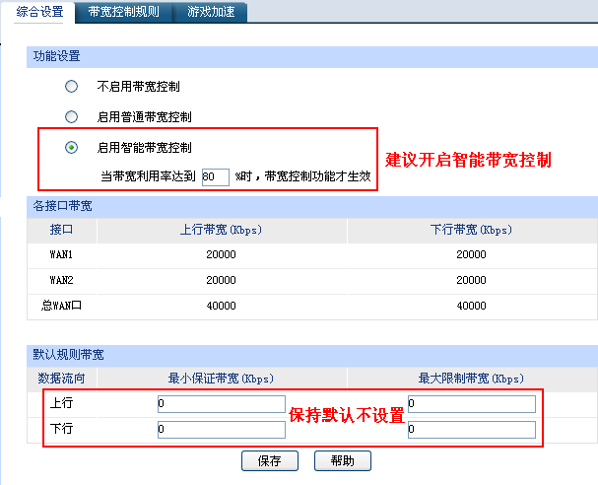The height and width of the screenshot is (485, 598).
Task: Click 下行 最小保证带宽 input field
Action: click(x=221, y=430)
